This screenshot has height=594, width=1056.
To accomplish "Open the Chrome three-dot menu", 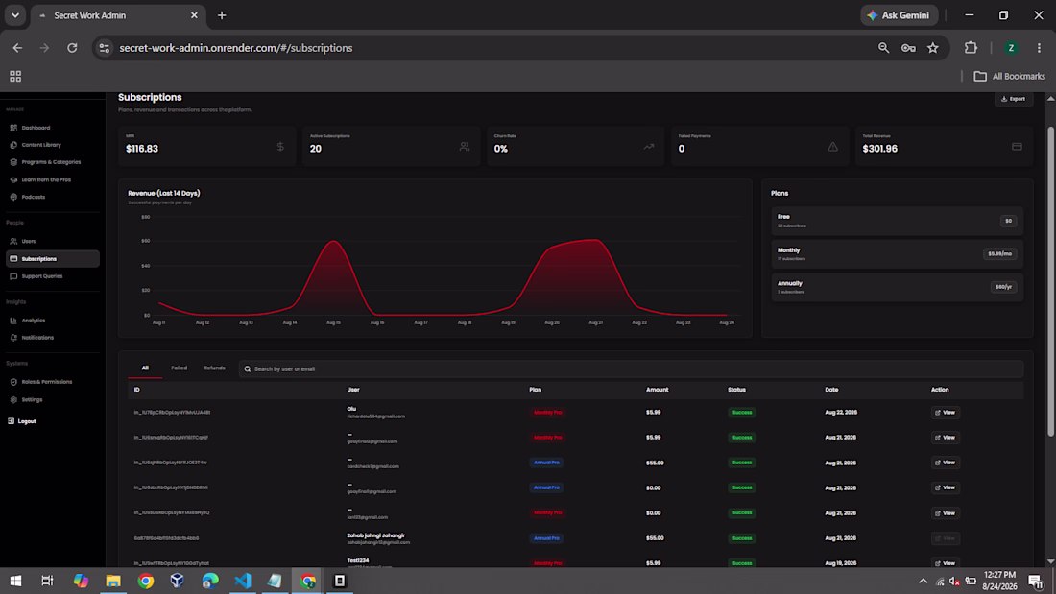I will click(x=1039, y=48).
